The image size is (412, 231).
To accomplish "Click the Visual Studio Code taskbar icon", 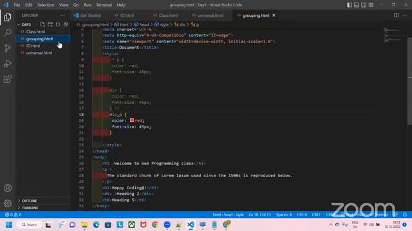I will pos(191,225).
